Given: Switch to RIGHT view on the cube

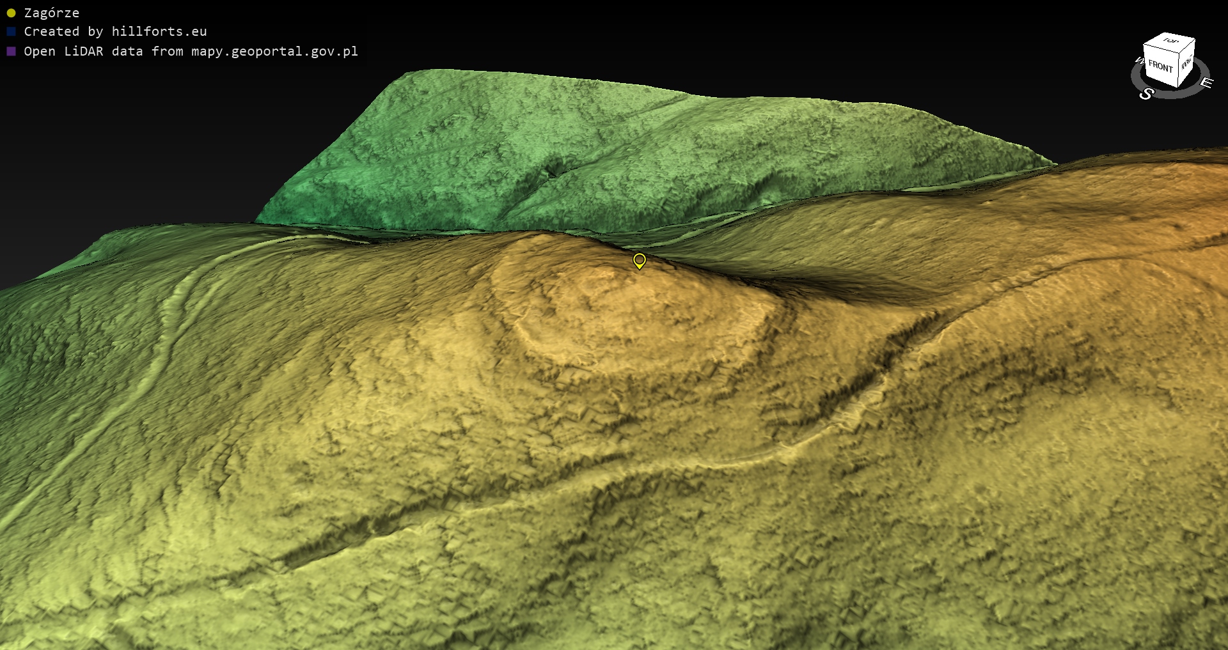Looking at the screenshot, I should (x=1186, y=63).
